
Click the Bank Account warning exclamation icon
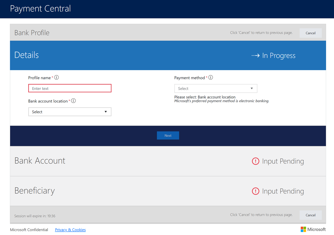pyautogui.click(x=256, y=161)
